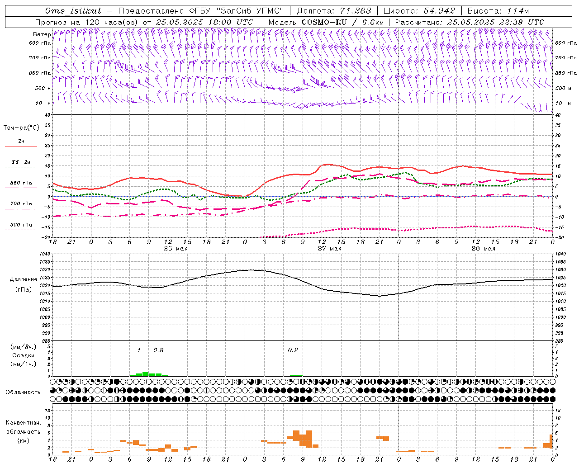Click the Высота: 114м field
The height and width of the screenshot is (463, 579).
pyautogui.click(x=498, y=11)
